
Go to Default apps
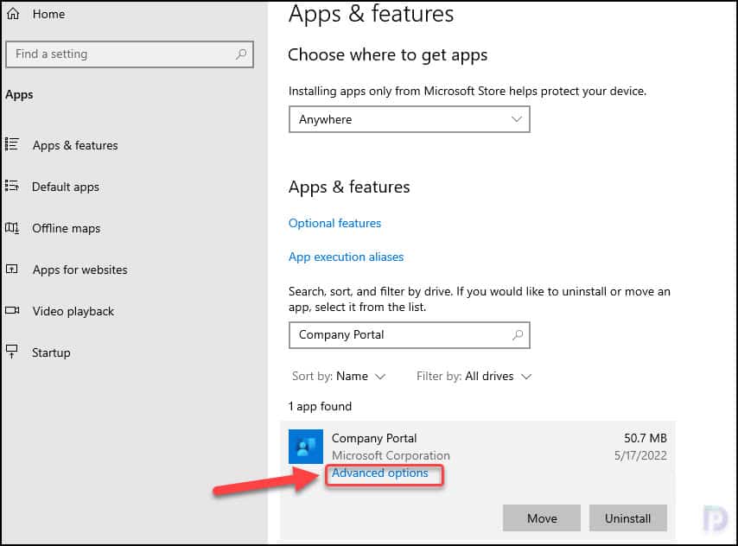click(66, 187)
